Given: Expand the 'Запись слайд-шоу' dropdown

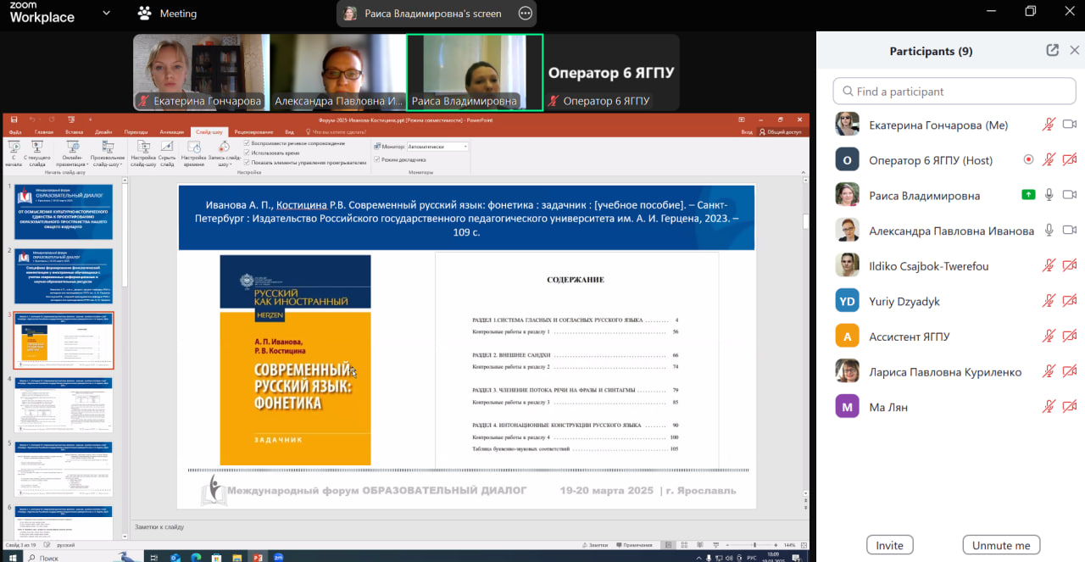Looking at the screenshot, I should pos(224,164).
